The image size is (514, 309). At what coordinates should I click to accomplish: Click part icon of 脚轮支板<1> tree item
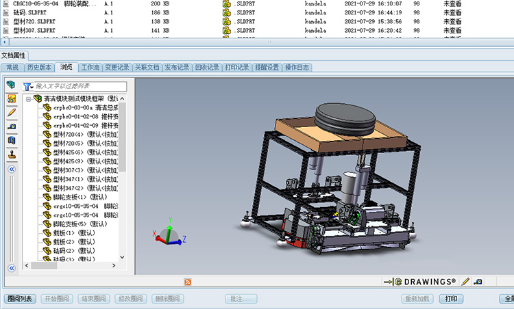(x=47, y=197)
